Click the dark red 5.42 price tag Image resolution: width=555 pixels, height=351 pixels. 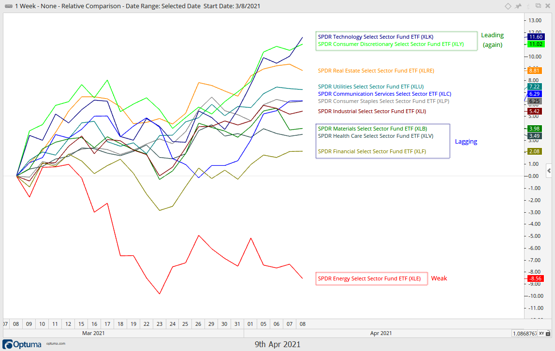(535, 112)
